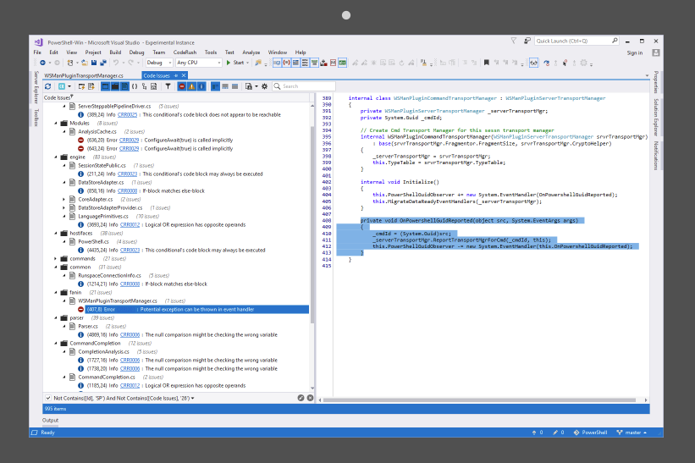Viewport: 695px width, 463px height.
Task: Click the braces icon in Code Issues toolbar
Action: coord(135,86)
